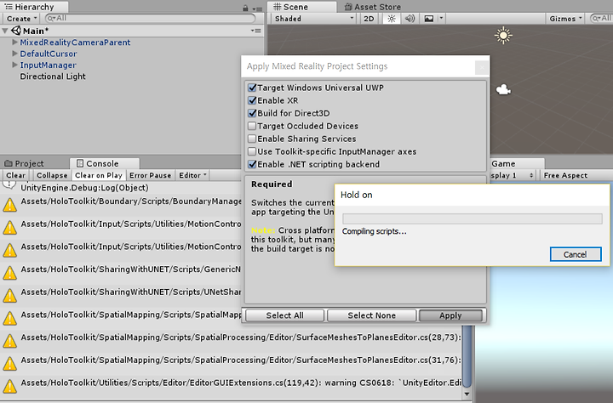The image size is (613, 403).
Task: Enable Target Occluded Devices checkbox
Action: tap(252, 126)
